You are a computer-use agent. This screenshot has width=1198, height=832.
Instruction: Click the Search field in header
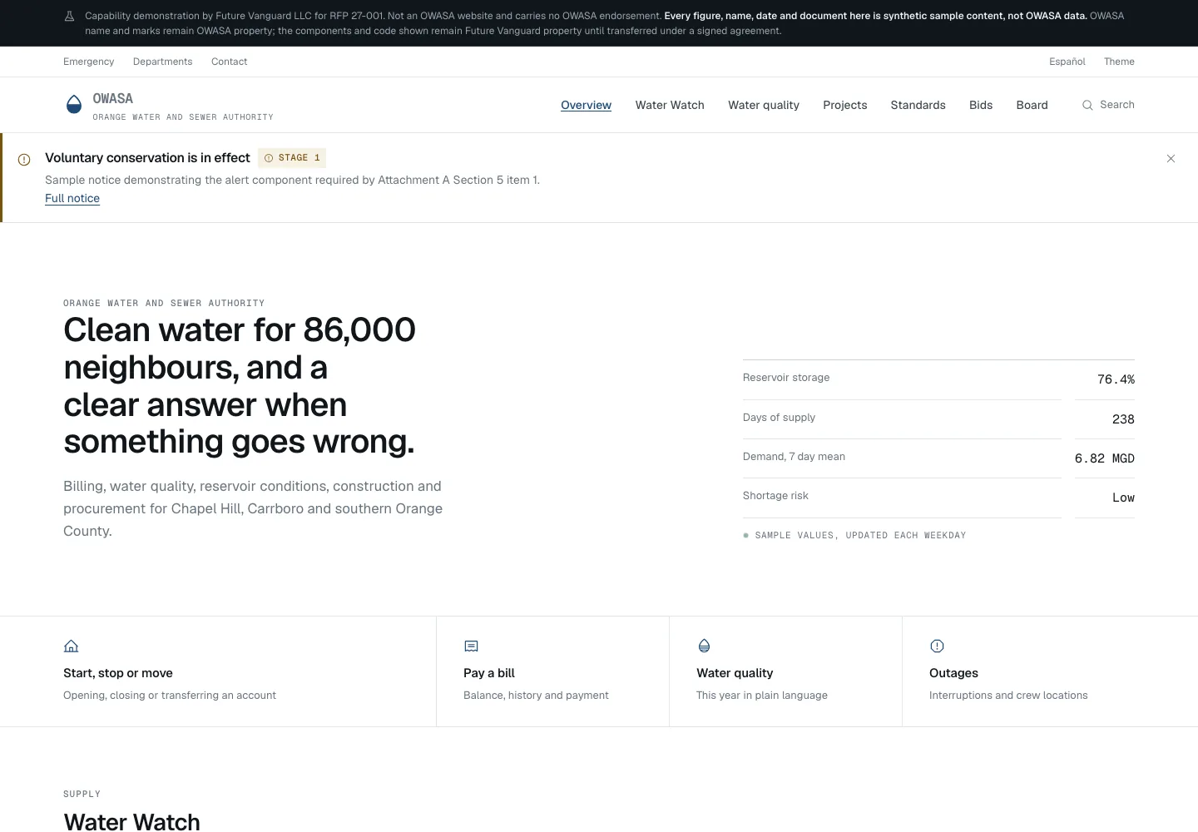[1108, 105]
